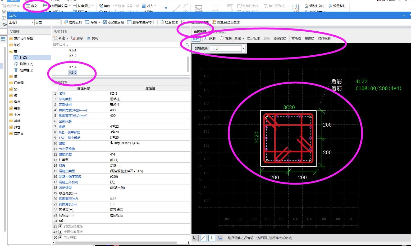The width and height of the screenshot is (411, 246).
Task: Select 砌体柱(Z) in navigation tree
Action: coord(26,70)
